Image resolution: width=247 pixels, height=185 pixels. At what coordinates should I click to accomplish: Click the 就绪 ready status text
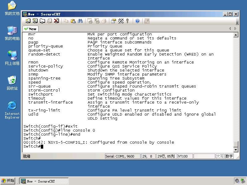click(27, 156)
